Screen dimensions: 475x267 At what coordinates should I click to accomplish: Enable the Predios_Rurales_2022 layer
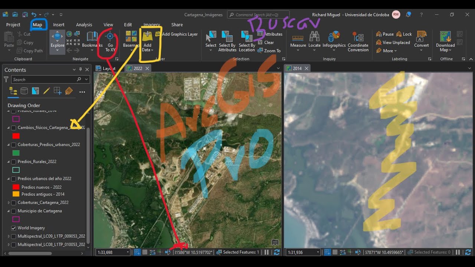coord(14,162)
